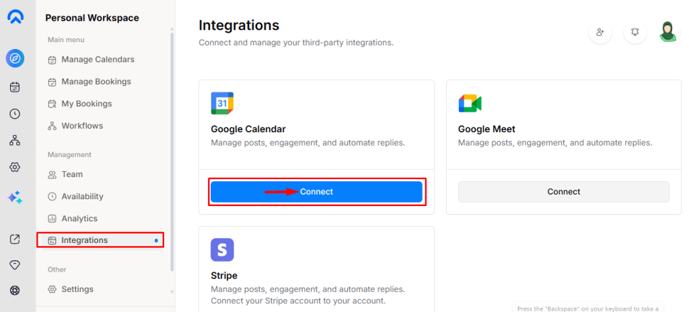Open the user profile avatar
Viewport: 689px width, 312px height.
click(667, 32)
